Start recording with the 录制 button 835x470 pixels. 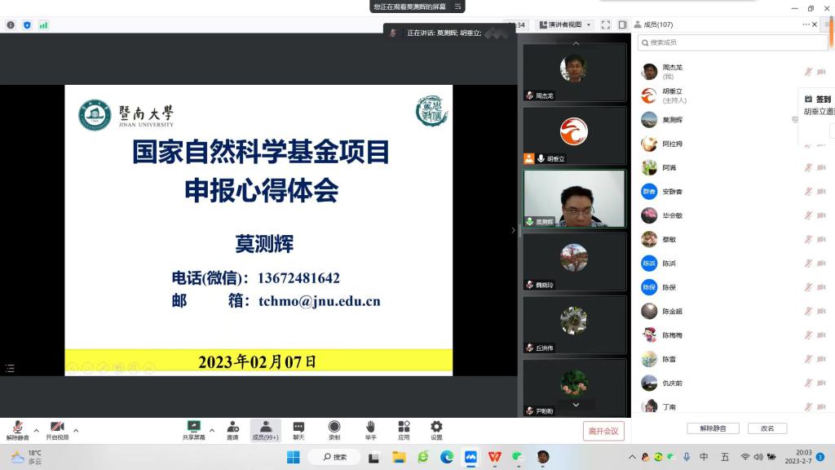pos(334,430)
